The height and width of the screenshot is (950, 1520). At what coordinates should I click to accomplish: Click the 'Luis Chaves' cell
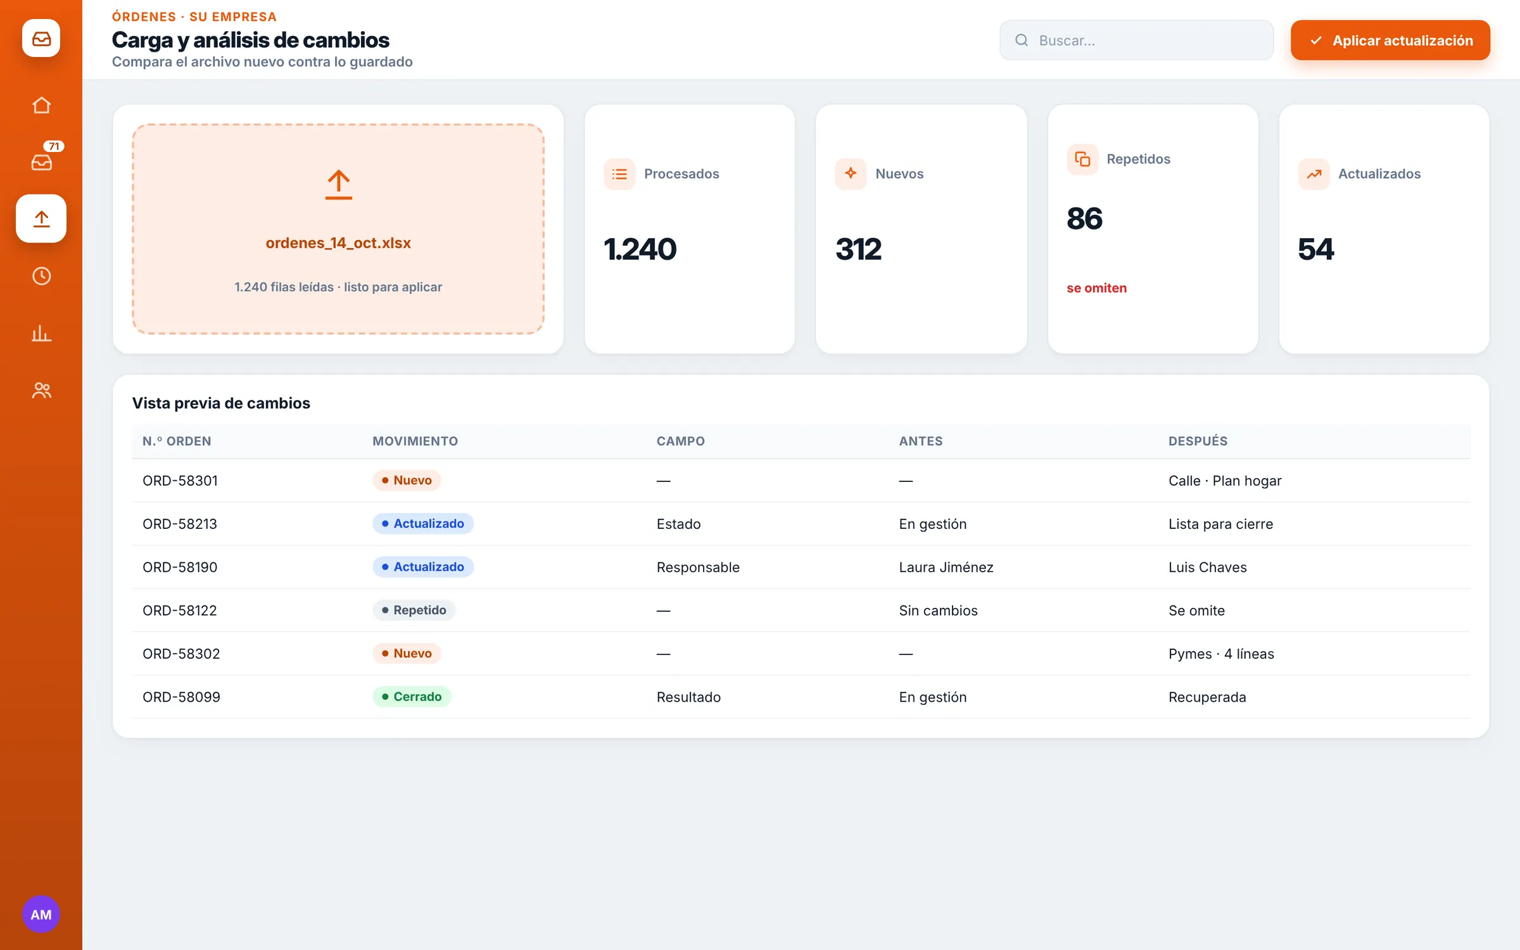(1207, 567)
